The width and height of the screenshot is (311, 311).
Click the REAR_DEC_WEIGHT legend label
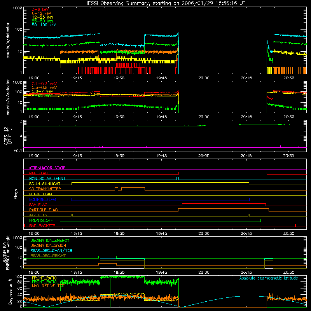tap(48, 256)
